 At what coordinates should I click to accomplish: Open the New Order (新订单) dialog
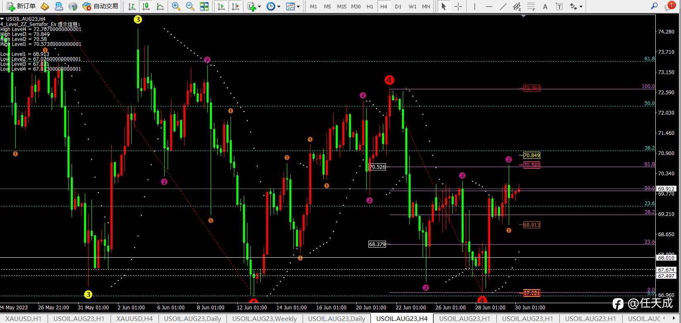(21, 6)
